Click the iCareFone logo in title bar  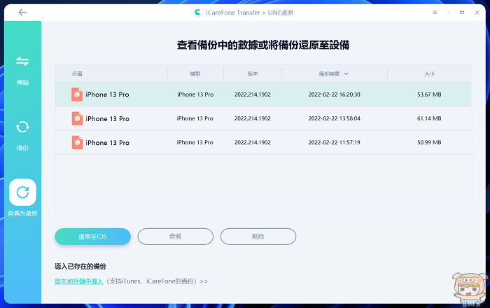pyautogui.click(x=197, y=13)
